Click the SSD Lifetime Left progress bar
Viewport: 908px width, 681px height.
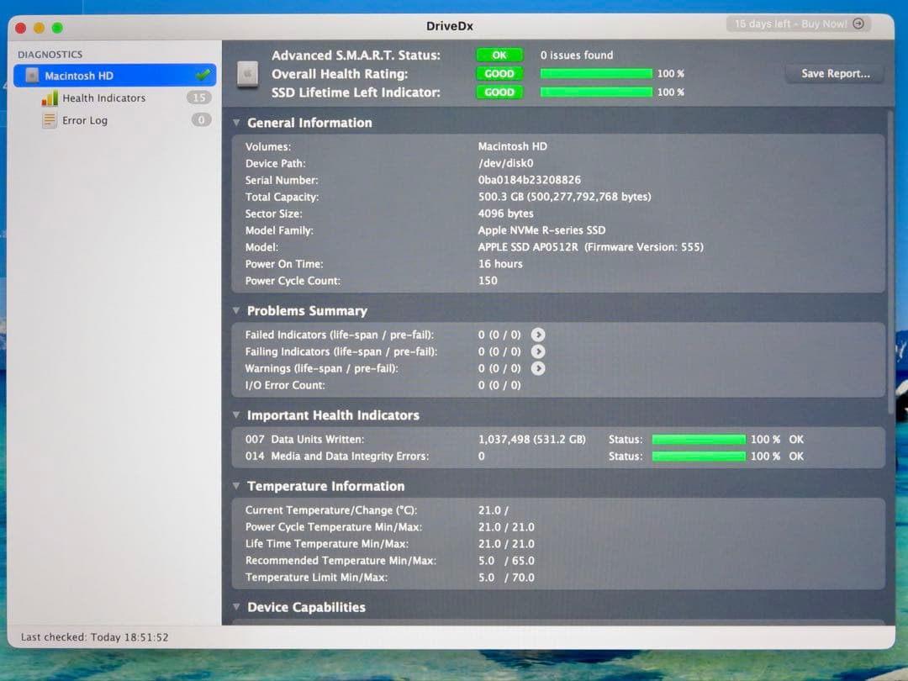click(x=596, y=92)
